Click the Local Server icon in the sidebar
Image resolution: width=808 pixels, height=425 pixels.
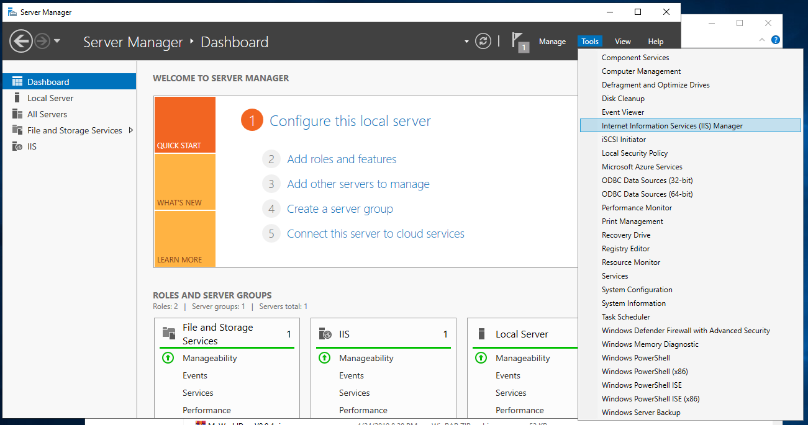click(17, 98)
